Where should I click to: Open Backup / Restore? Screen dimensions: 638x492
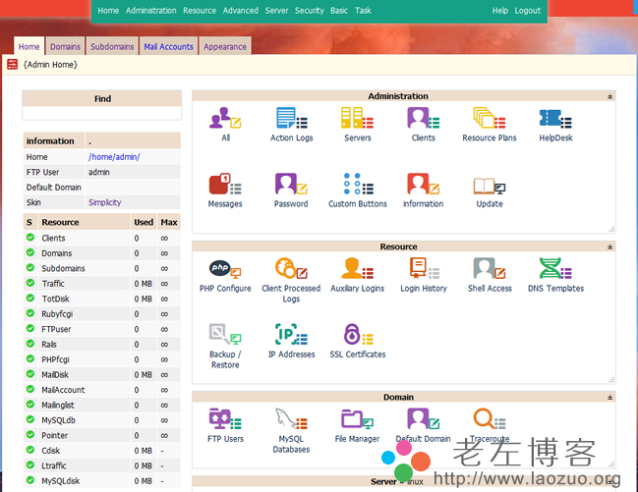click(225, 336)
